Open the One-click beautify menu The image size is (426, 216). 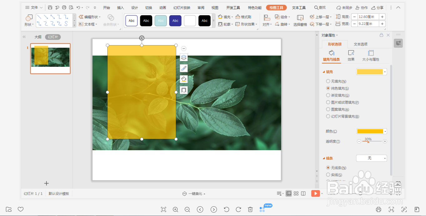coord(194,194)
